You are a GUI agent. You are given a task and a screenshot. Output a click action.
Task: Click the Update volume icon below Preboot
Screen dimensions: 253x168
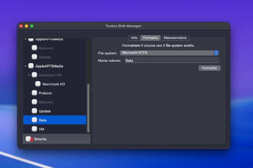tap(34, 111)
